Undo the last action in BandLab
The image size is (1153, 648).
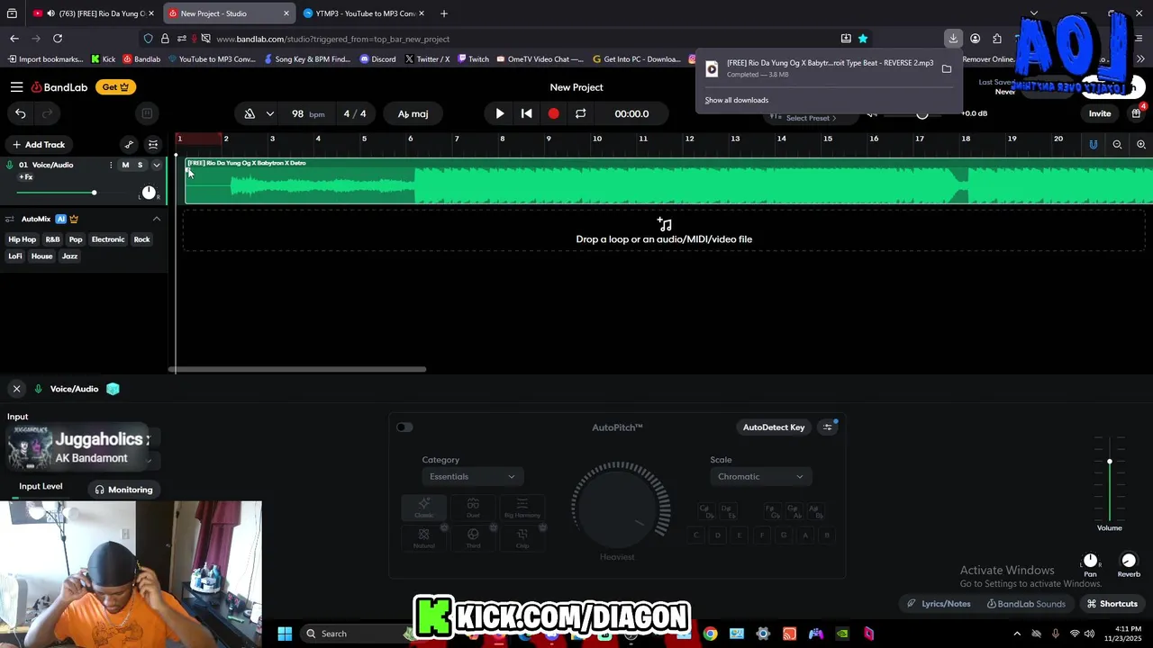21,113
